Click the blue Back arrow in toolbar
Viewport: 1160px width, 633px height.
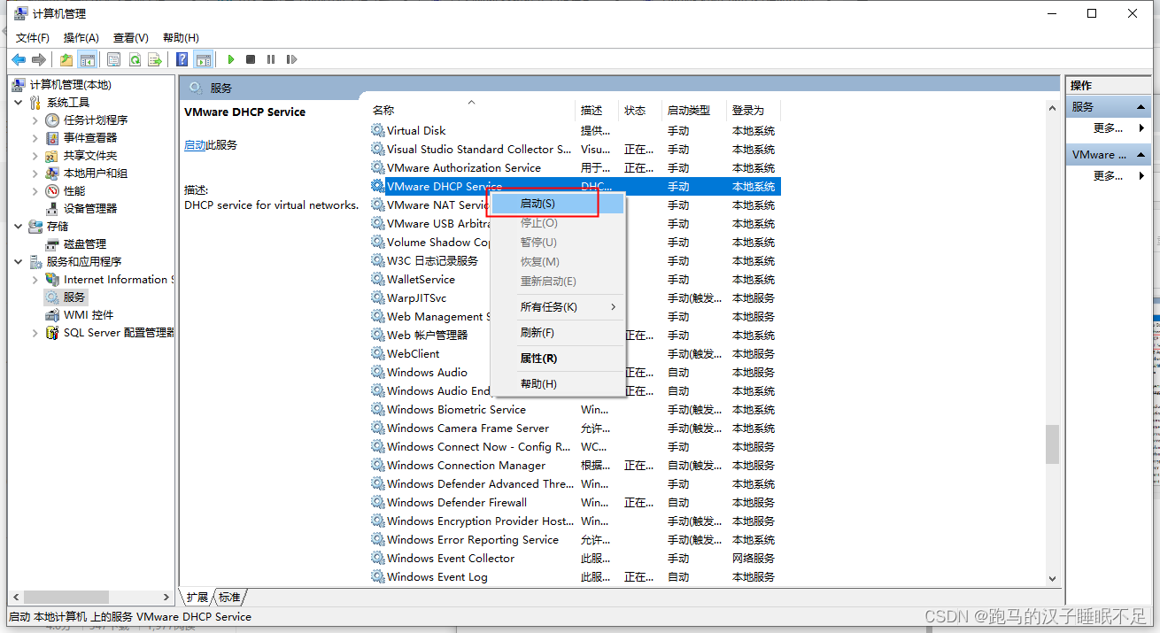19,59
